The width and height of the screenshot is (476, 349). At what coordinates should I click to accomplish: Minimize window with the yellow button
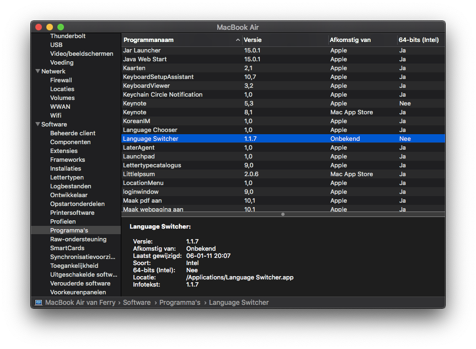point(50,27)
